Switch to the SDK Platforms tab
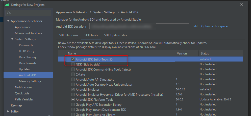 [69, 35]
